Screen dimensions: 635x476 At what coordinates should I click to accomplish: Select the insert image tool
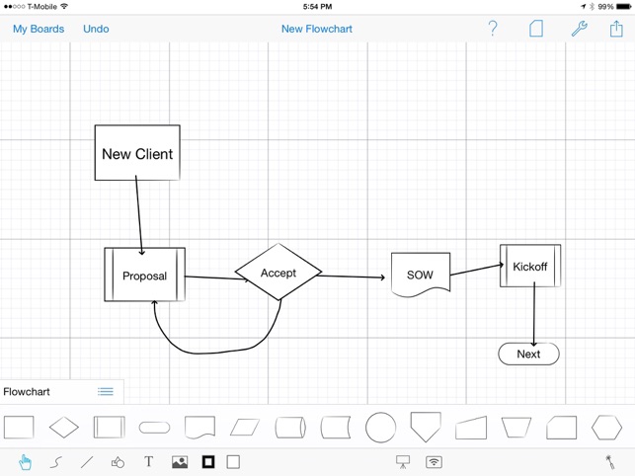[x=180, y=462]
